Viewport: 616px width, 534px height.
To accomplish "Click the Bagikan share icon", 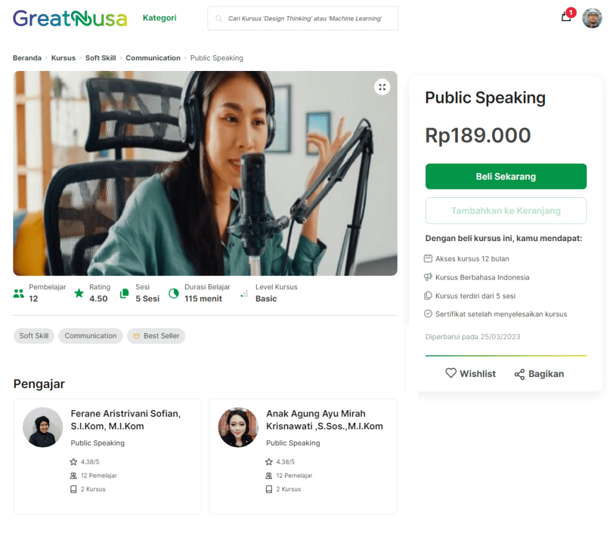I will pos(519,374).
